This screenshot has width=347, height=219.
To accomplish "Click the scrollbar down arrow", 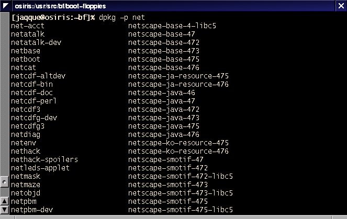I will (x=4, y=210).
